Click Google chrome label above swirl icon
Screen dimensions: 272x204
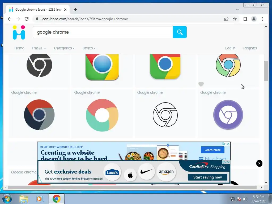tap(87, 92)
